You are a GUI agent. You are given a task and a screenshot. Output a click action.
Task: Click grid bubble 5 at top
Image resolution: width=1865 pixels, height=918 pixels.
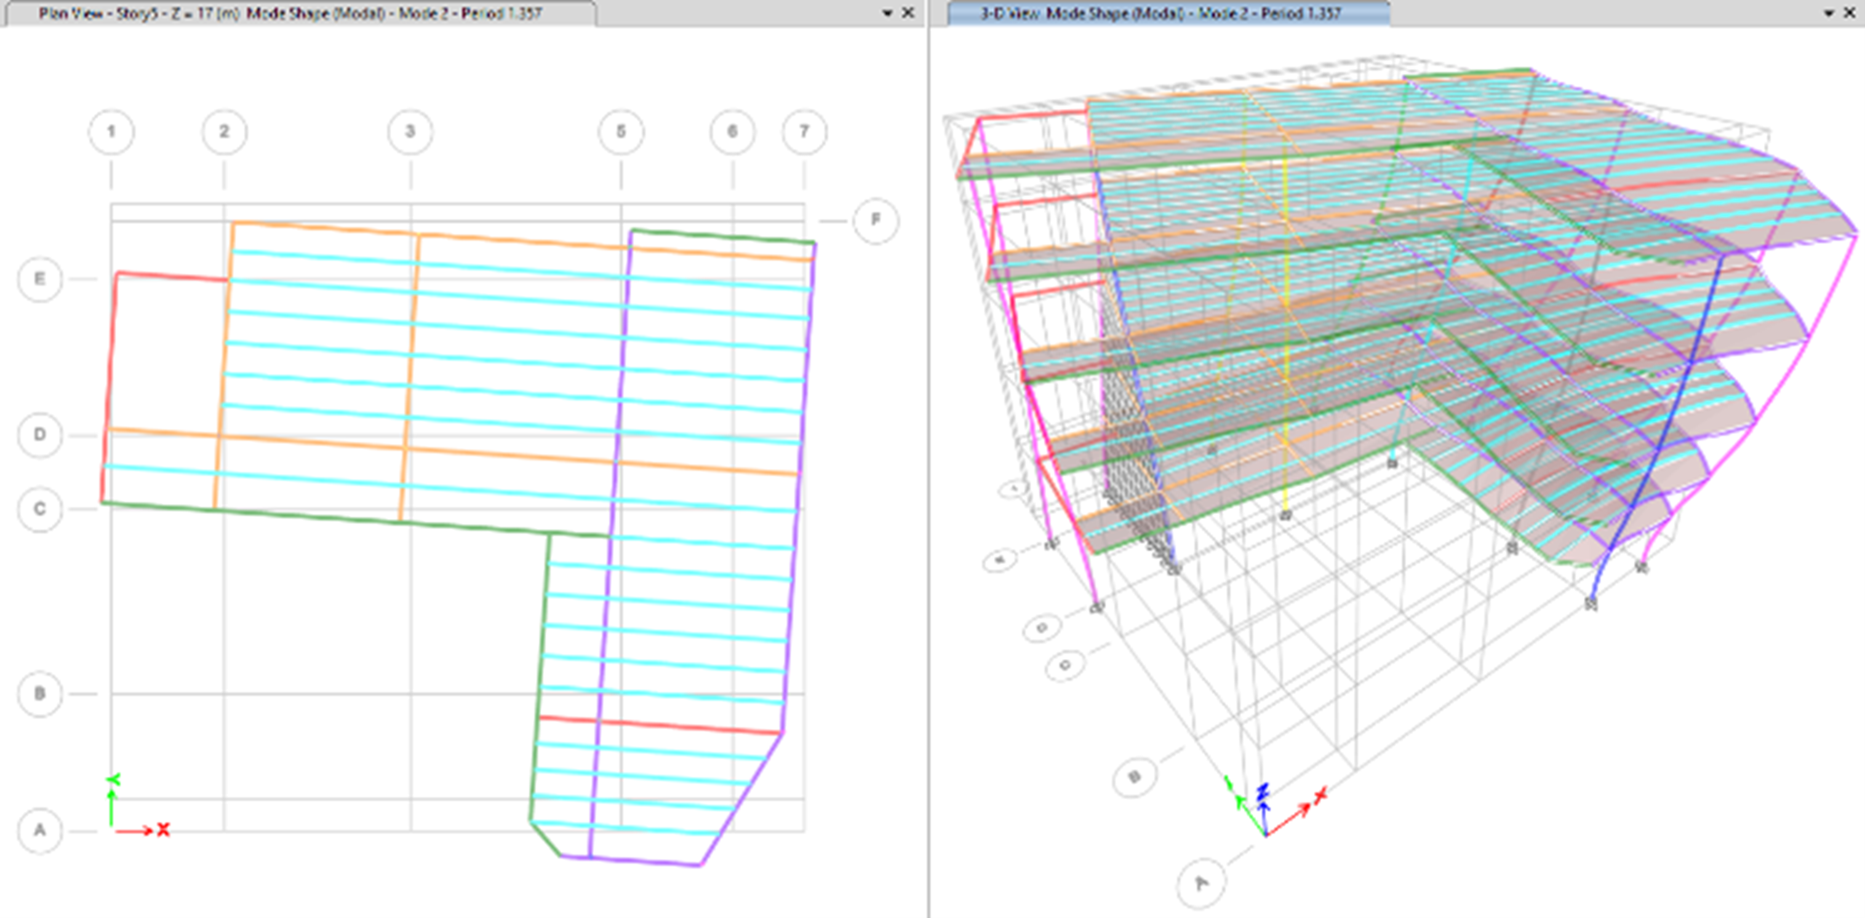pyautogui.click(x=620, y=132)
